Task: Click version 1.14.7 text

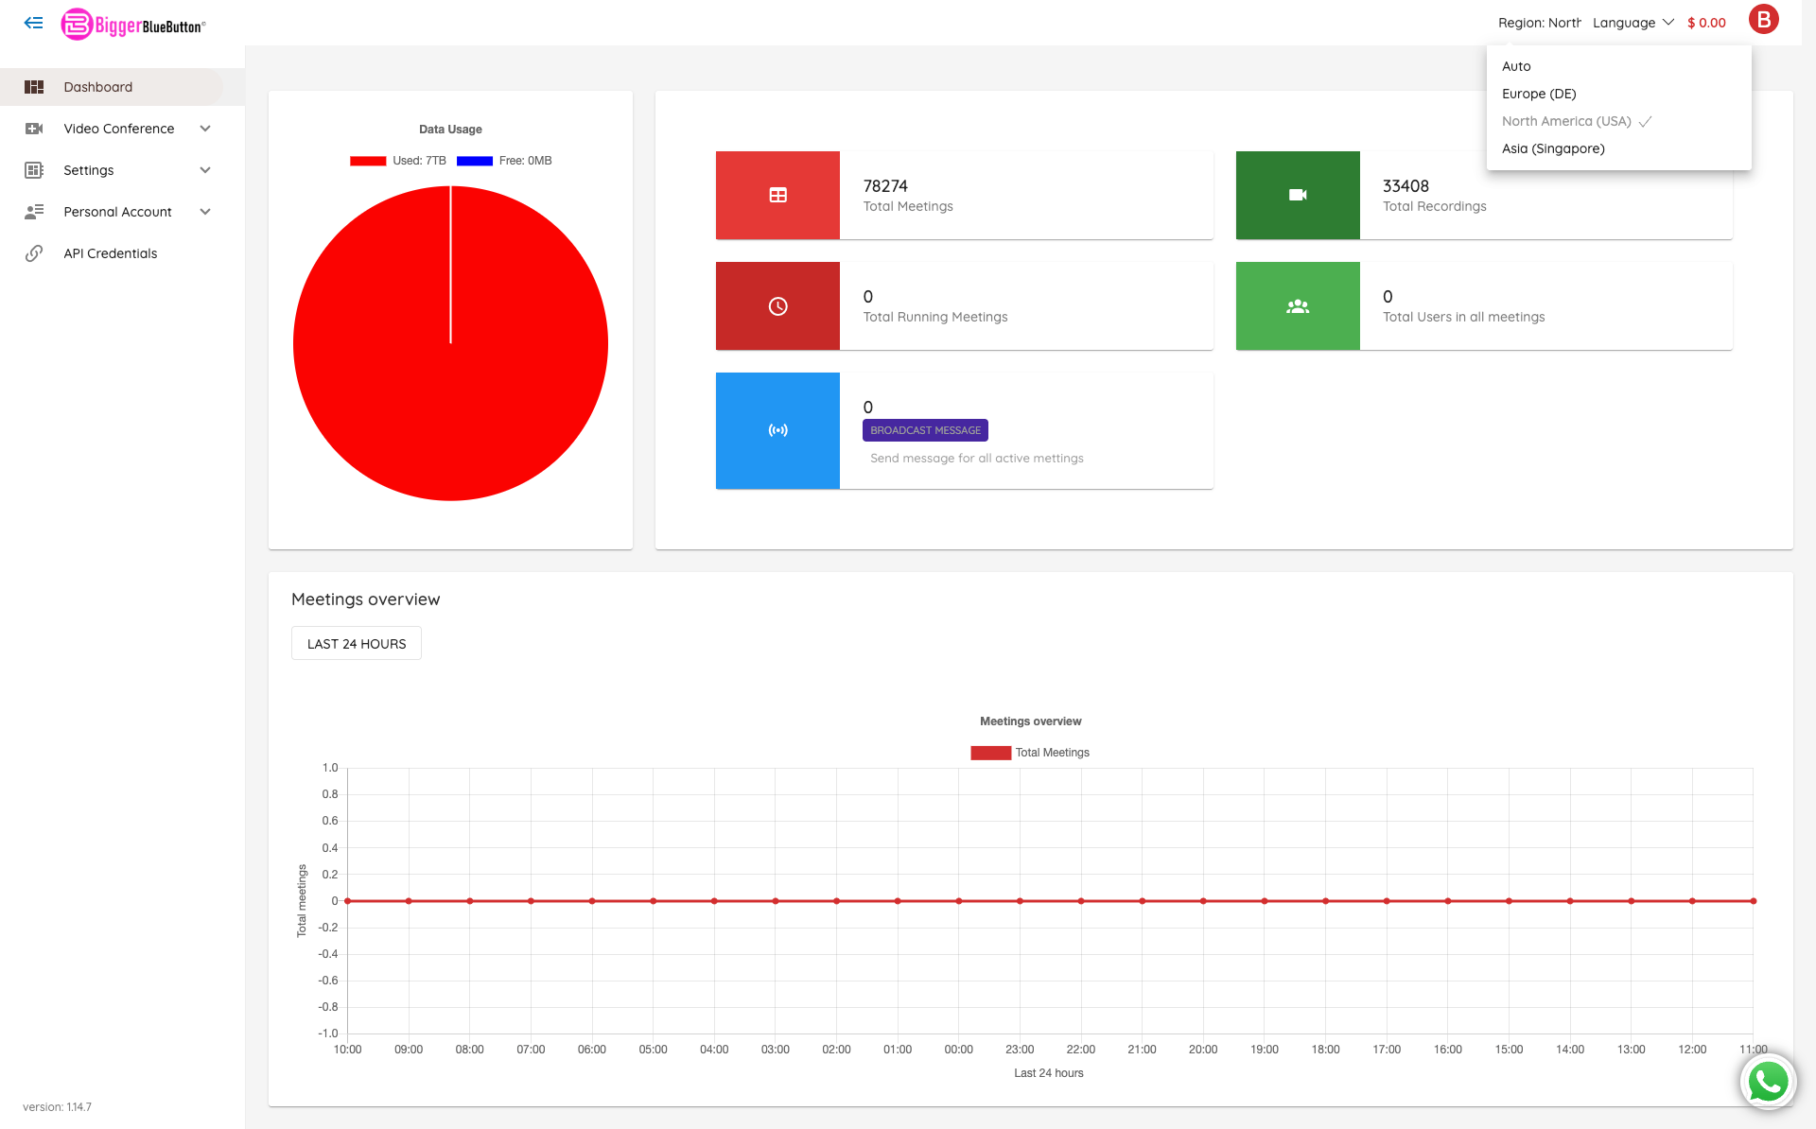Action: (58, 1107)
